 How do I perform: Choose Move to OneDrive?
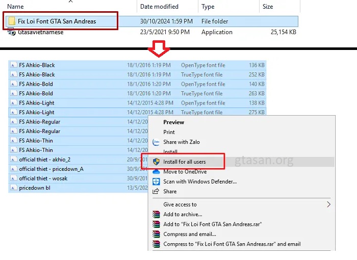point(185,172)
